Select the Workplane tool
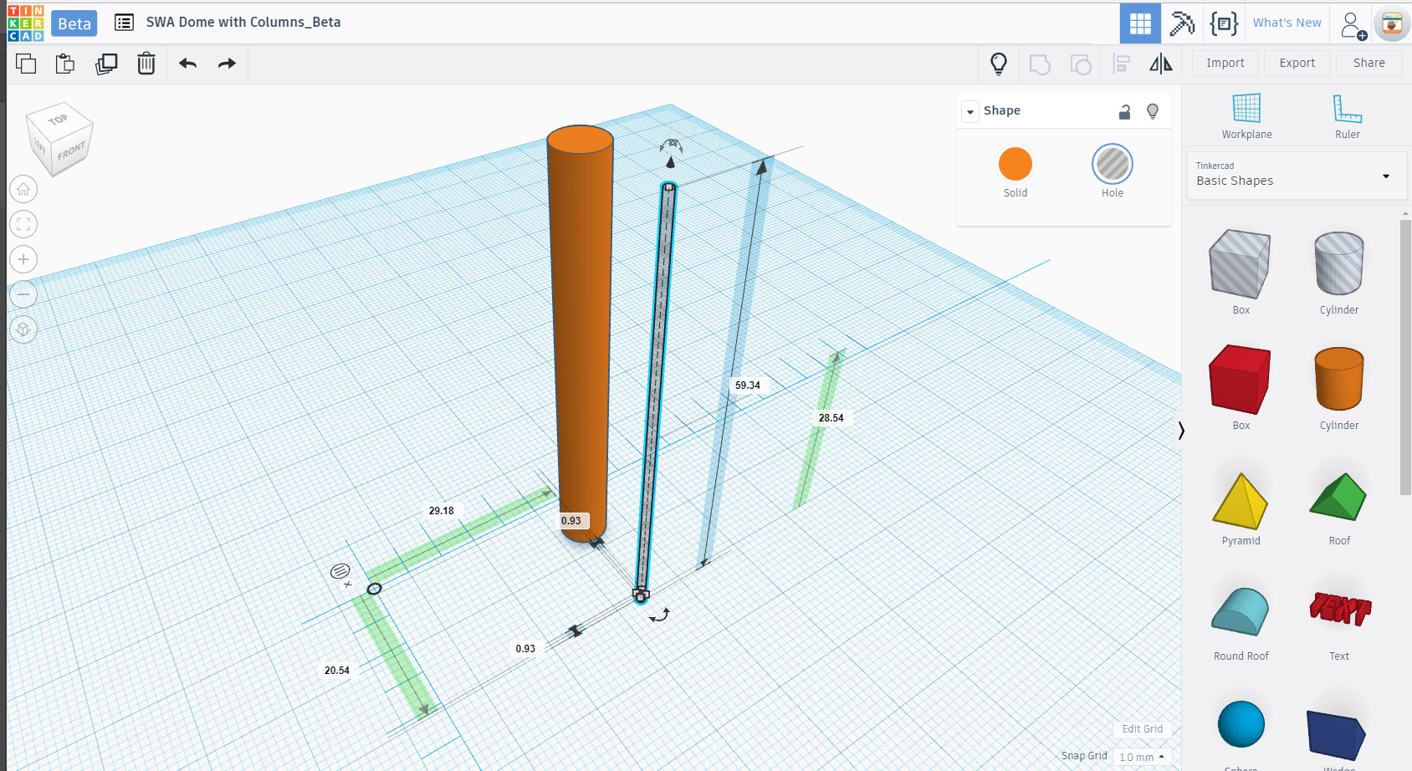 point(1246,116)
